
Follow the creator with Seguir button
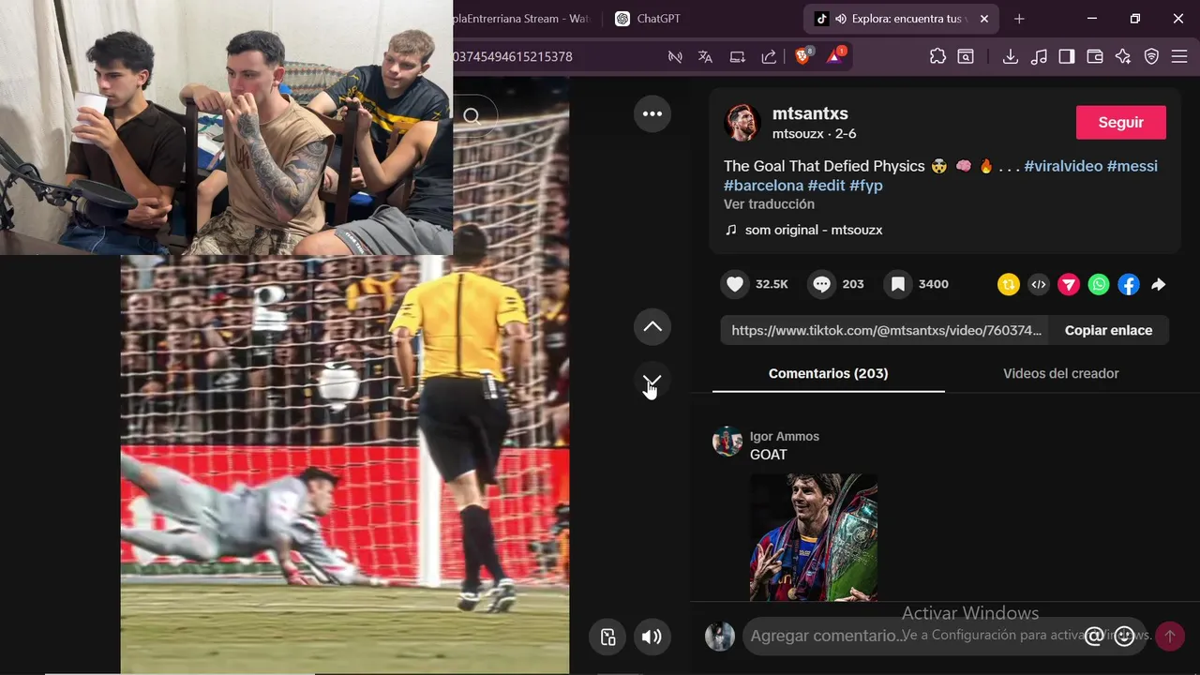(1121, 123)
